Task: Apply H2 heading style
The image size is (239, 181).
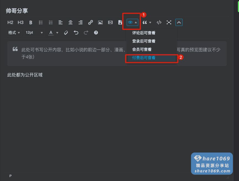Action: [x=10, y=22]
